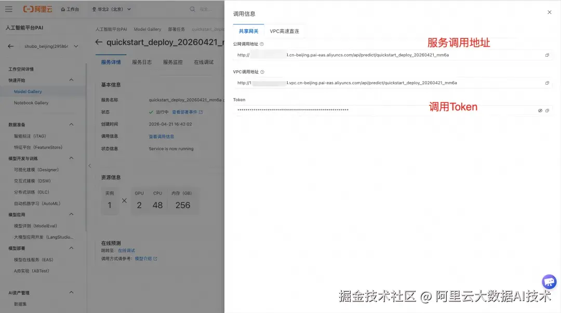
Task: Select Notebook Gallery in sidebar
Action: (31, 103)
